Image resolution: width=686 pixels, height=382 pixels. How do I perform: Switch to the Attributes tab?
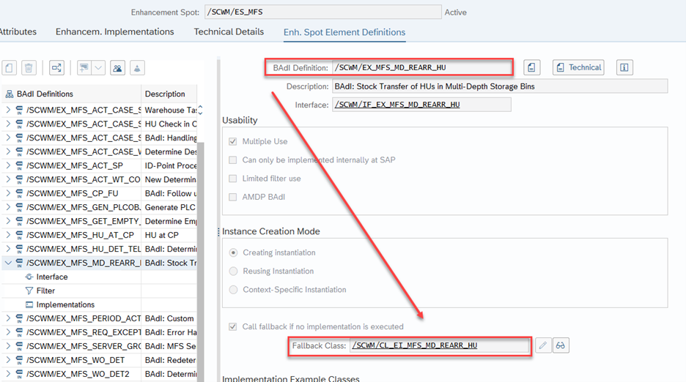click(x=18, y=32)
